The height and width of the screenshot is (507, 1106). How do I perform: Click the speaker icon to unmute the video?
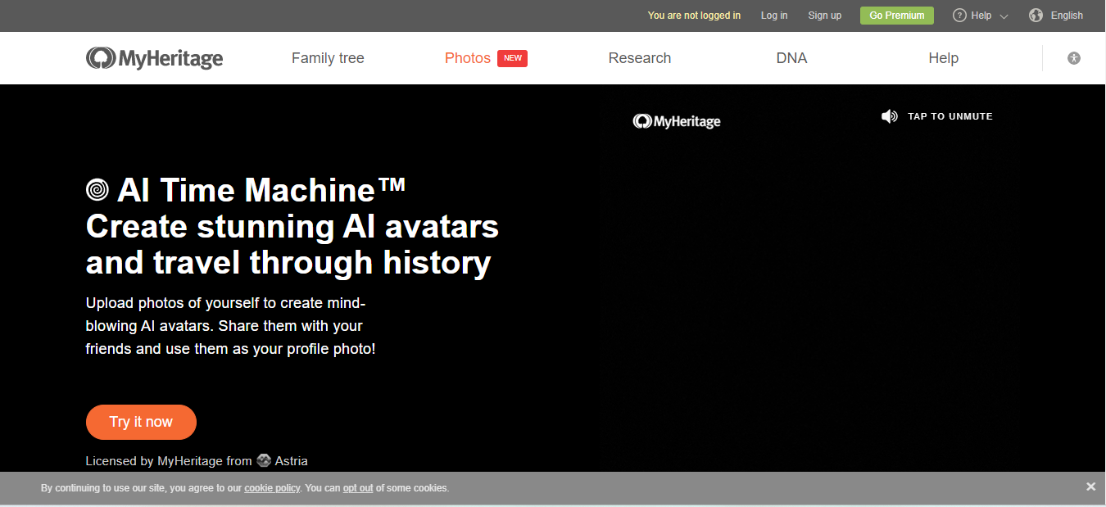coord(889,116)
